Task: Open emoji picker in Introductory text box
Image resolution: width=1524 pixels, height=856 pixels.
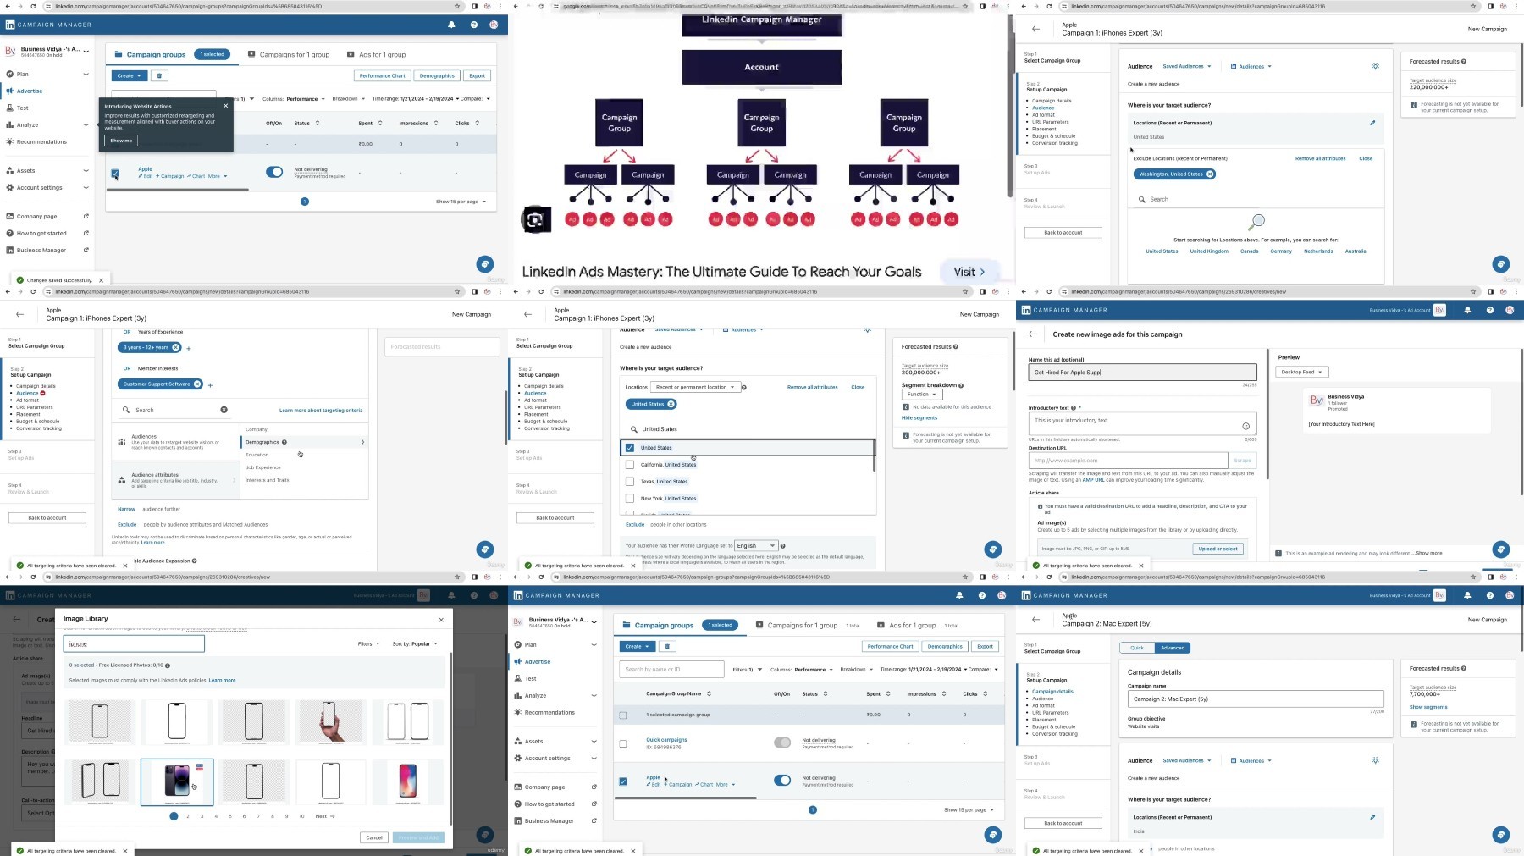Action: [x=1245, y=426]
